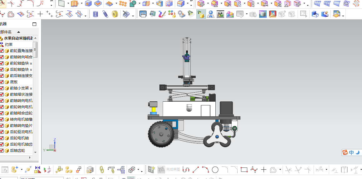Image resolution: width=362 pixels, height=179 pixels.
Task: Click the camera capture icon
Action: [153, 14]
